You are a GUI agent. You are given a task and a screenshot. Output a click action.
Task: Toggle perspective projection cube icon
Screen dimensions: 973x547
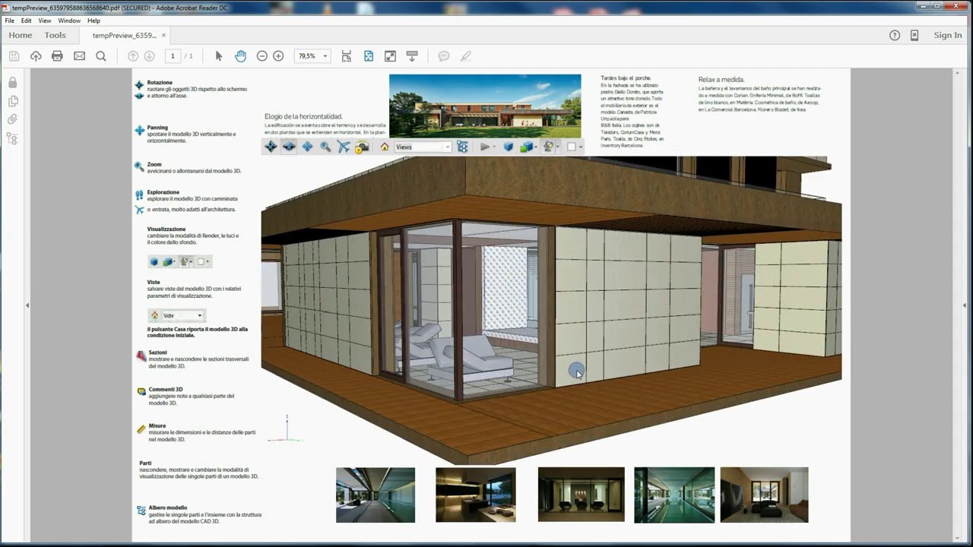click(509, 147)
